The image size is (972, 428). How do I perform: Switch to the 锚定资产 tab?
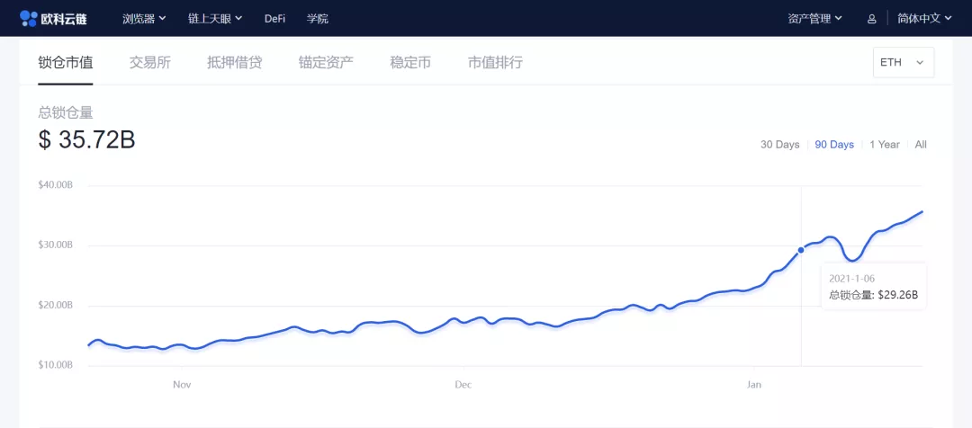click(326, 62)
